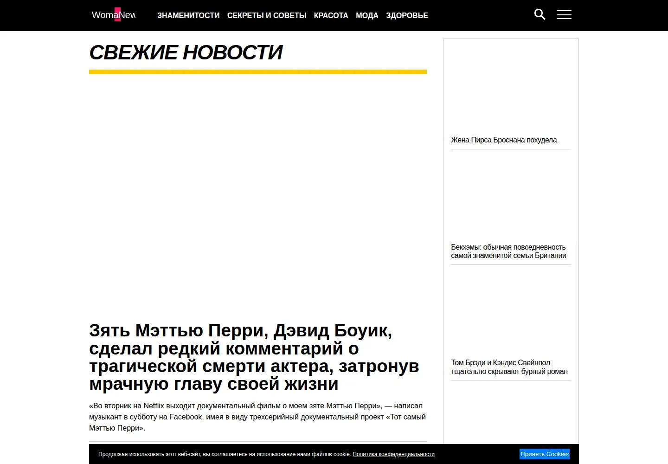Click the cookie notice text Продолжая использовать

[x=225, y=454]
